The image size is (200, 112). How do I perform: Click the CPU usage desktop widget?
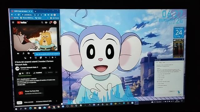tap(178, 48)
